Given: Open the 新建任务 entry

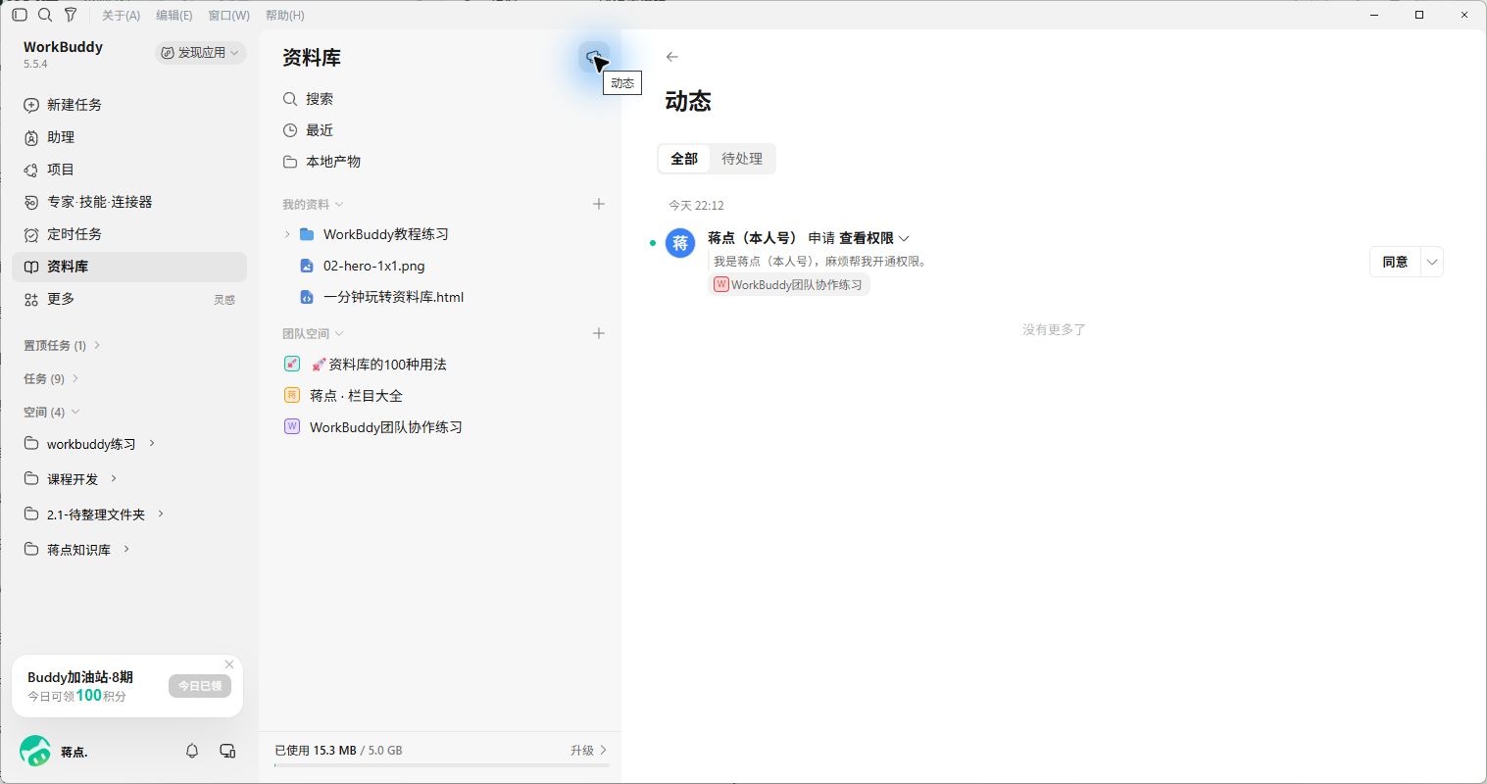Looking at the screenshot, I should [x=129, y=105].
